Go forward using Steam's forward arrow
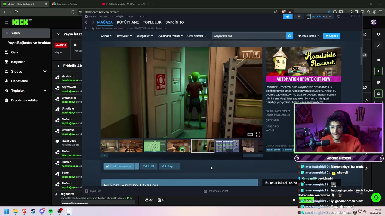This screenshot has width=385, height=216. tap(93, 22)
